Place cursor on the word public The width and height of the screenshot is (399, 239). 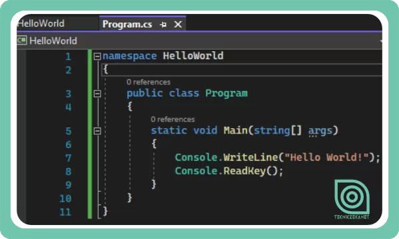[x=145, y=94]
